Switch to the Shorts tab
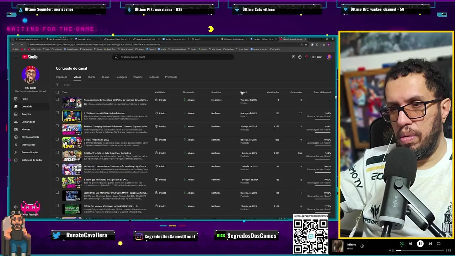Image resolution: width=455 pixels, height=256 pixels. click(x=91, y=77)
